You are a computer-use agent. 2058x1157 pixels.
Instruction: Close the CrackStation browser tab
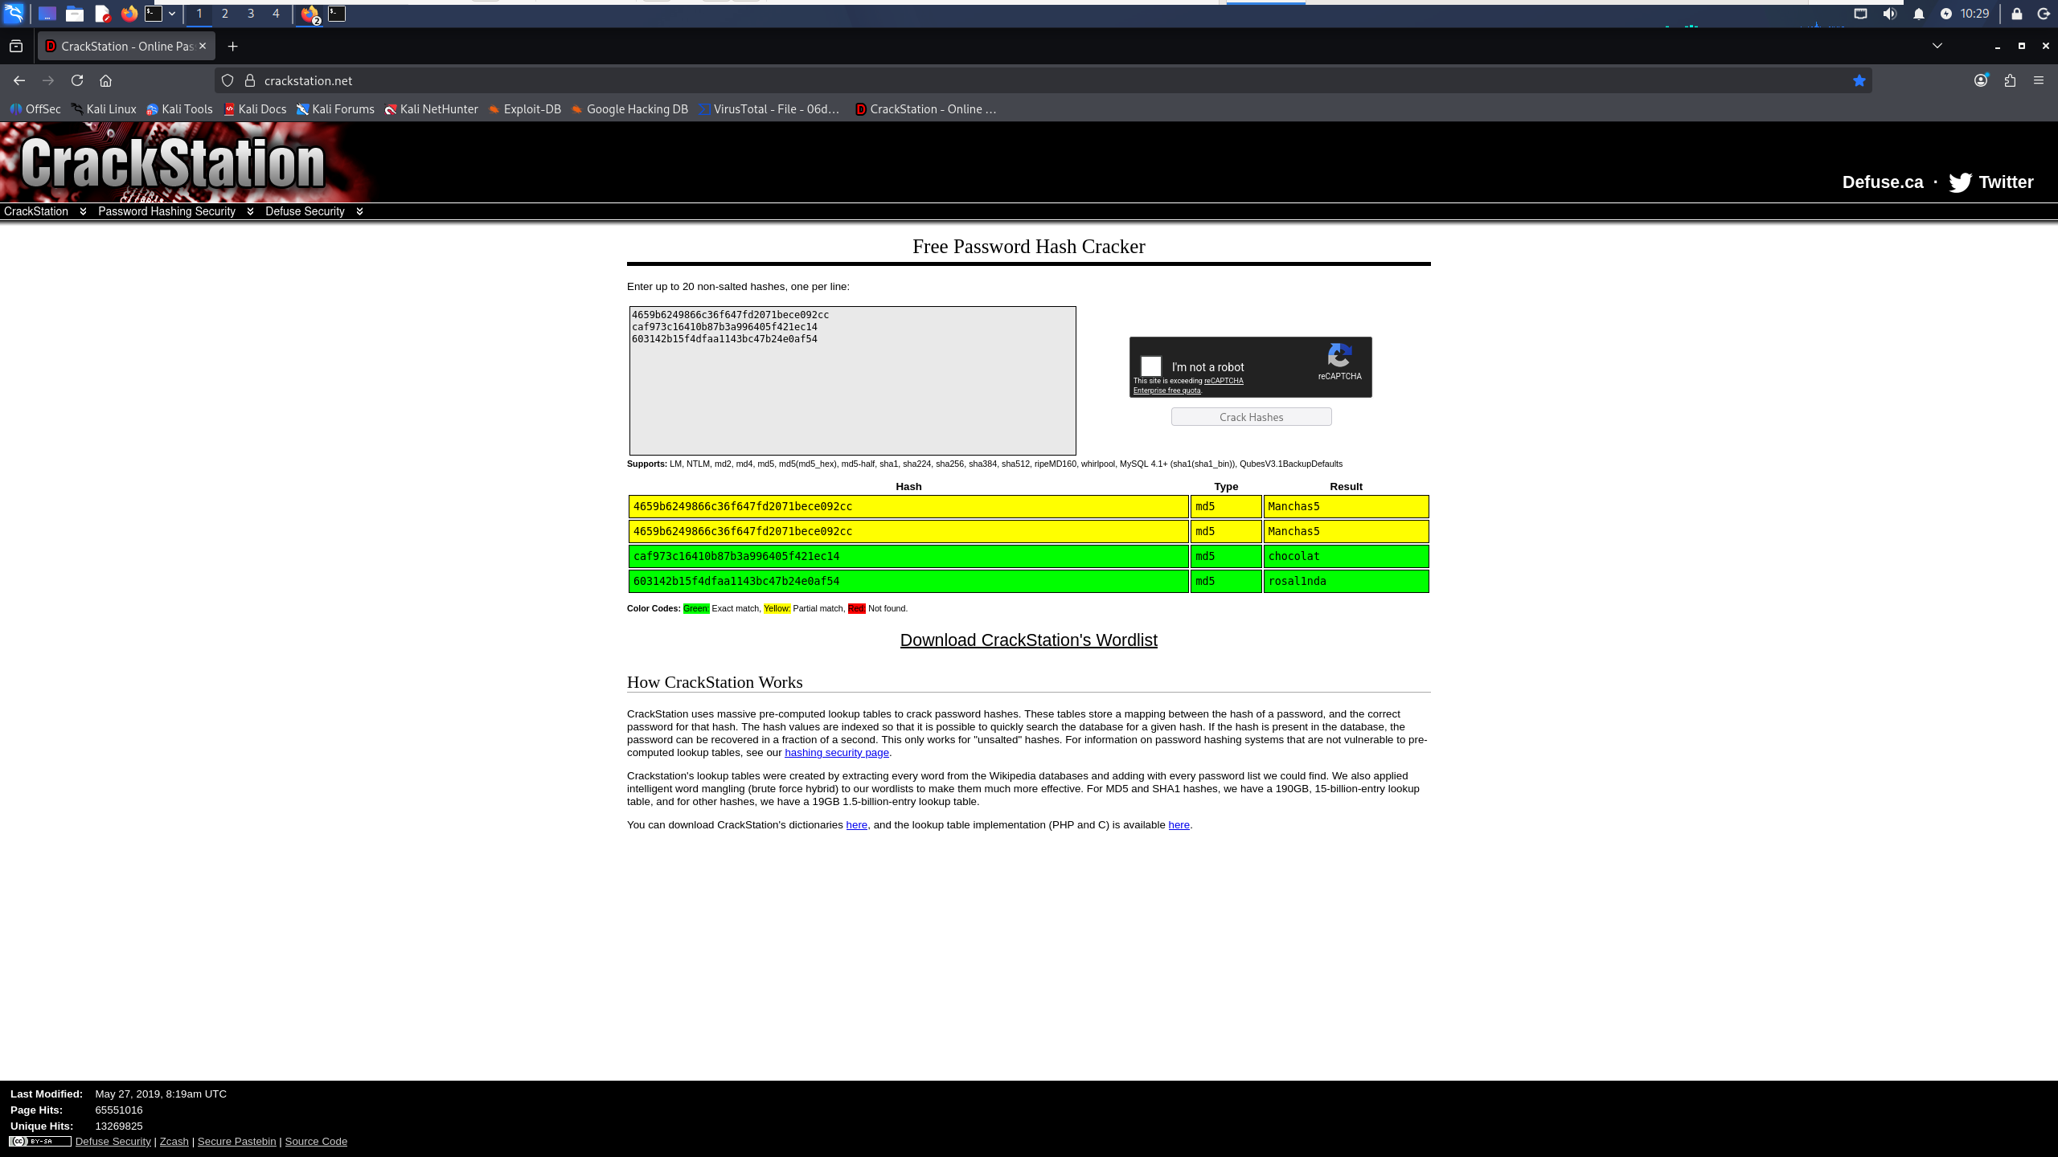coord(203,47)
